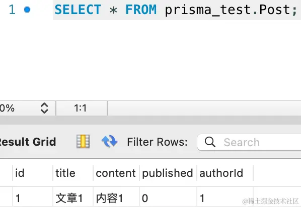Click the SELECT keyword in the query

pos(78,10)
